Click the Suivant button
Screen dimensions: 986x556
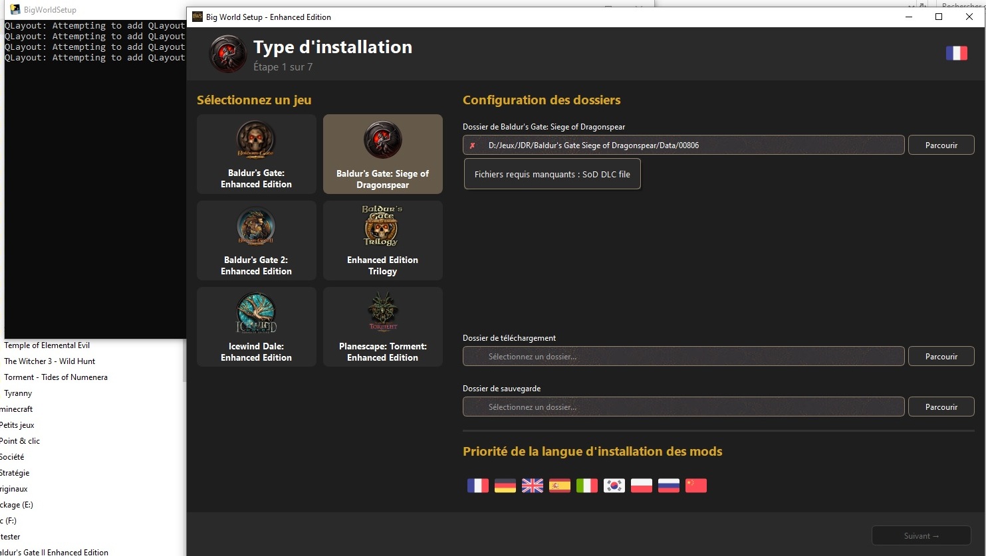[922, 535]
